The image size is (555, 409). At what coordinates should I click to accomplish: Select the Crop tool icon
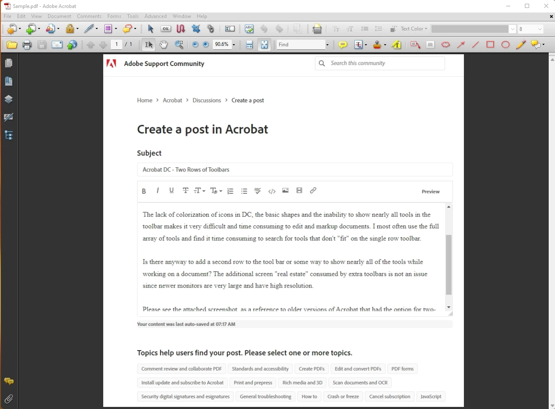point(196,29)
